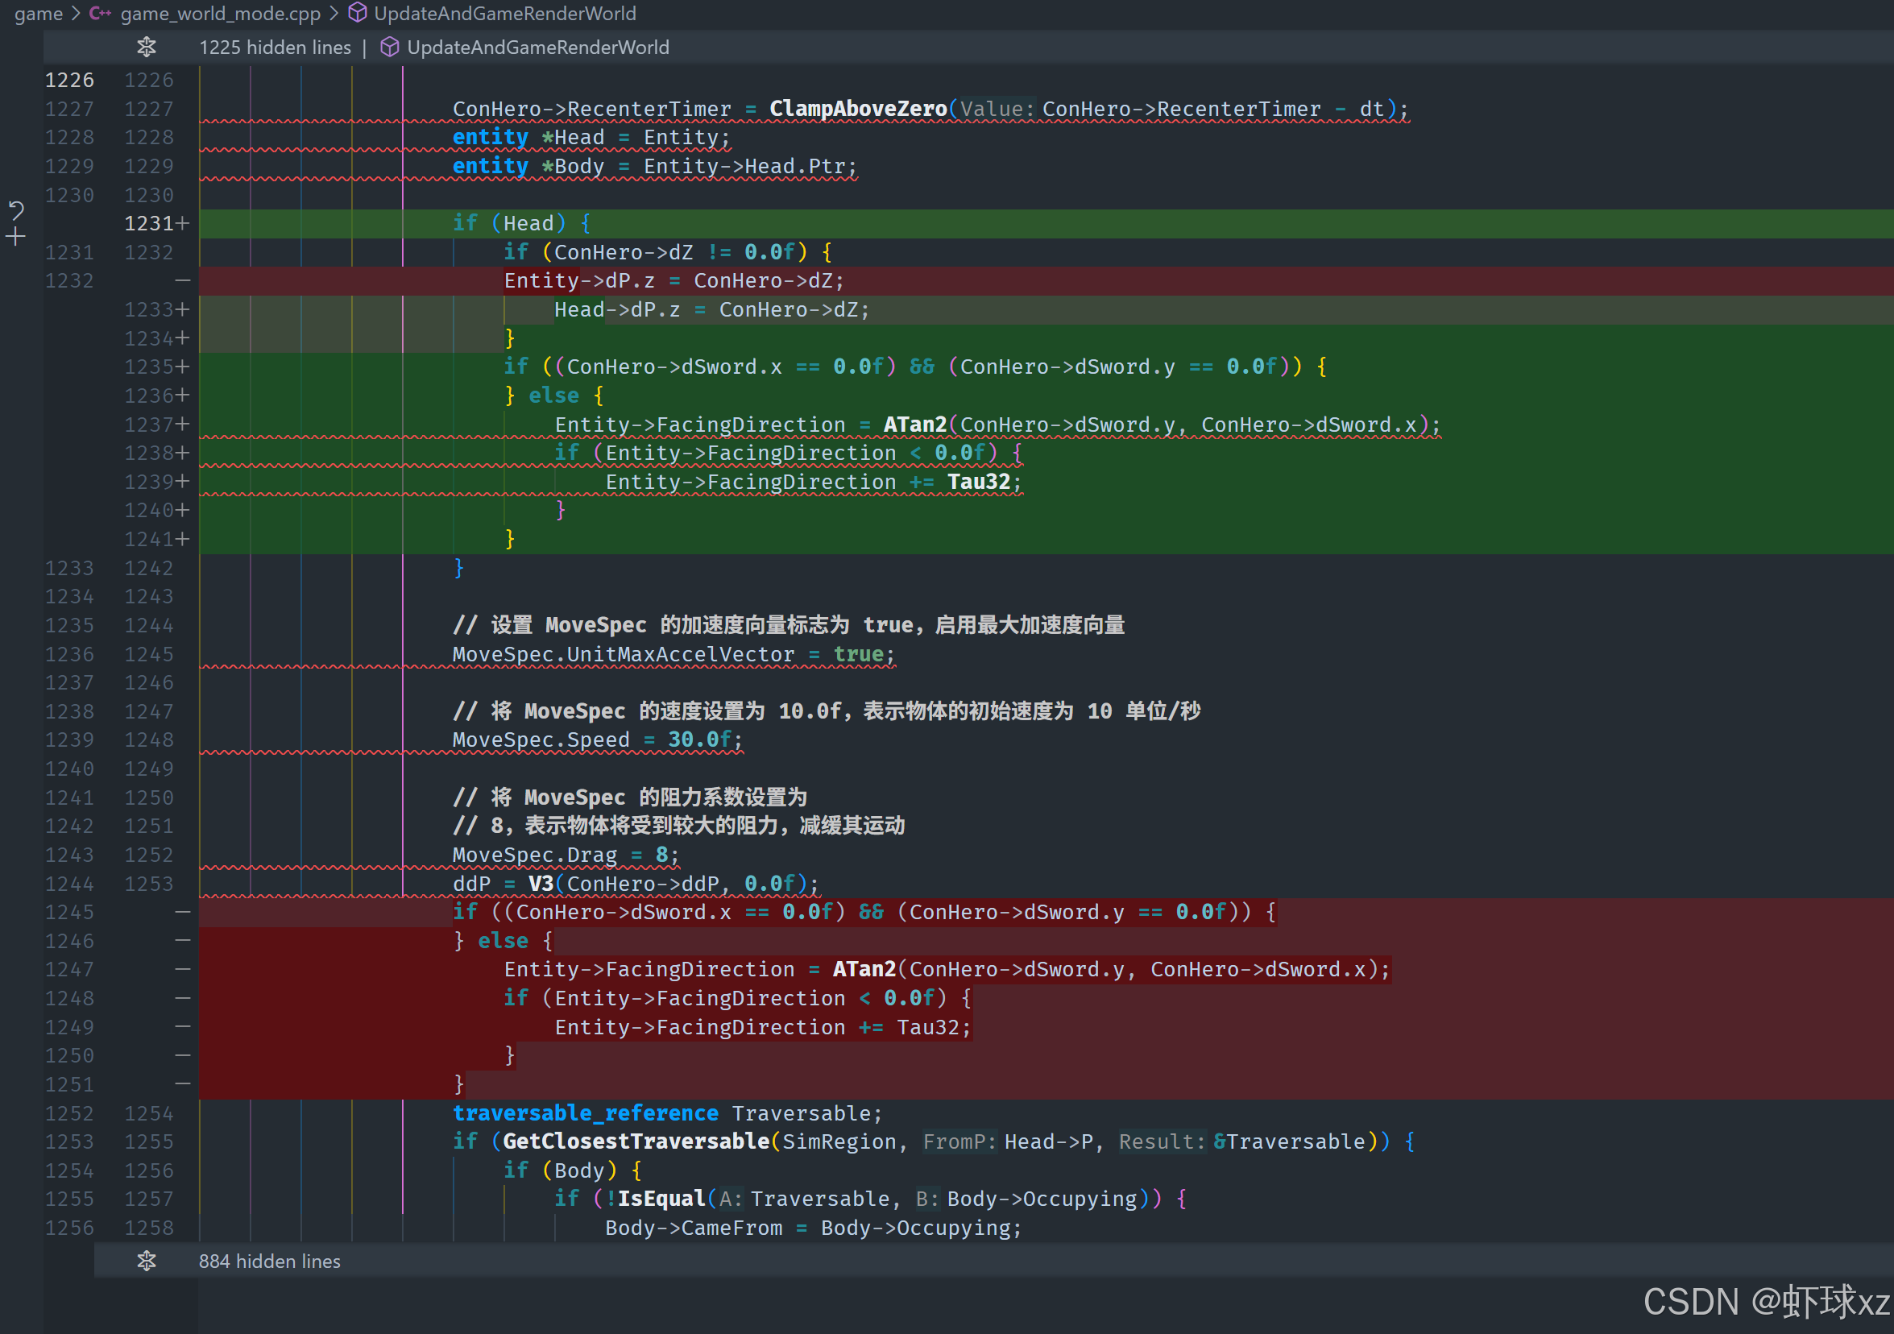1894x1334 pixels.
Task: Click GetClosestTraversable function name
Action: (635, 1141)
